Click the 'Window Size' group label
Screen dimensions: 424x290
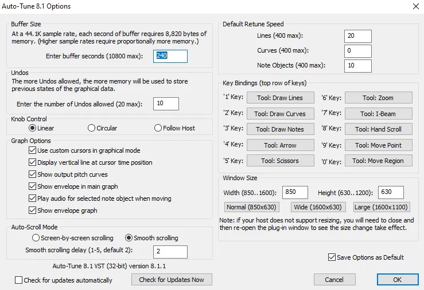tap(240, 178)
